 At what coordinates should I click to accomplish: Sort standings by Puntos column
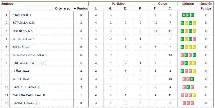coord(82,8)
